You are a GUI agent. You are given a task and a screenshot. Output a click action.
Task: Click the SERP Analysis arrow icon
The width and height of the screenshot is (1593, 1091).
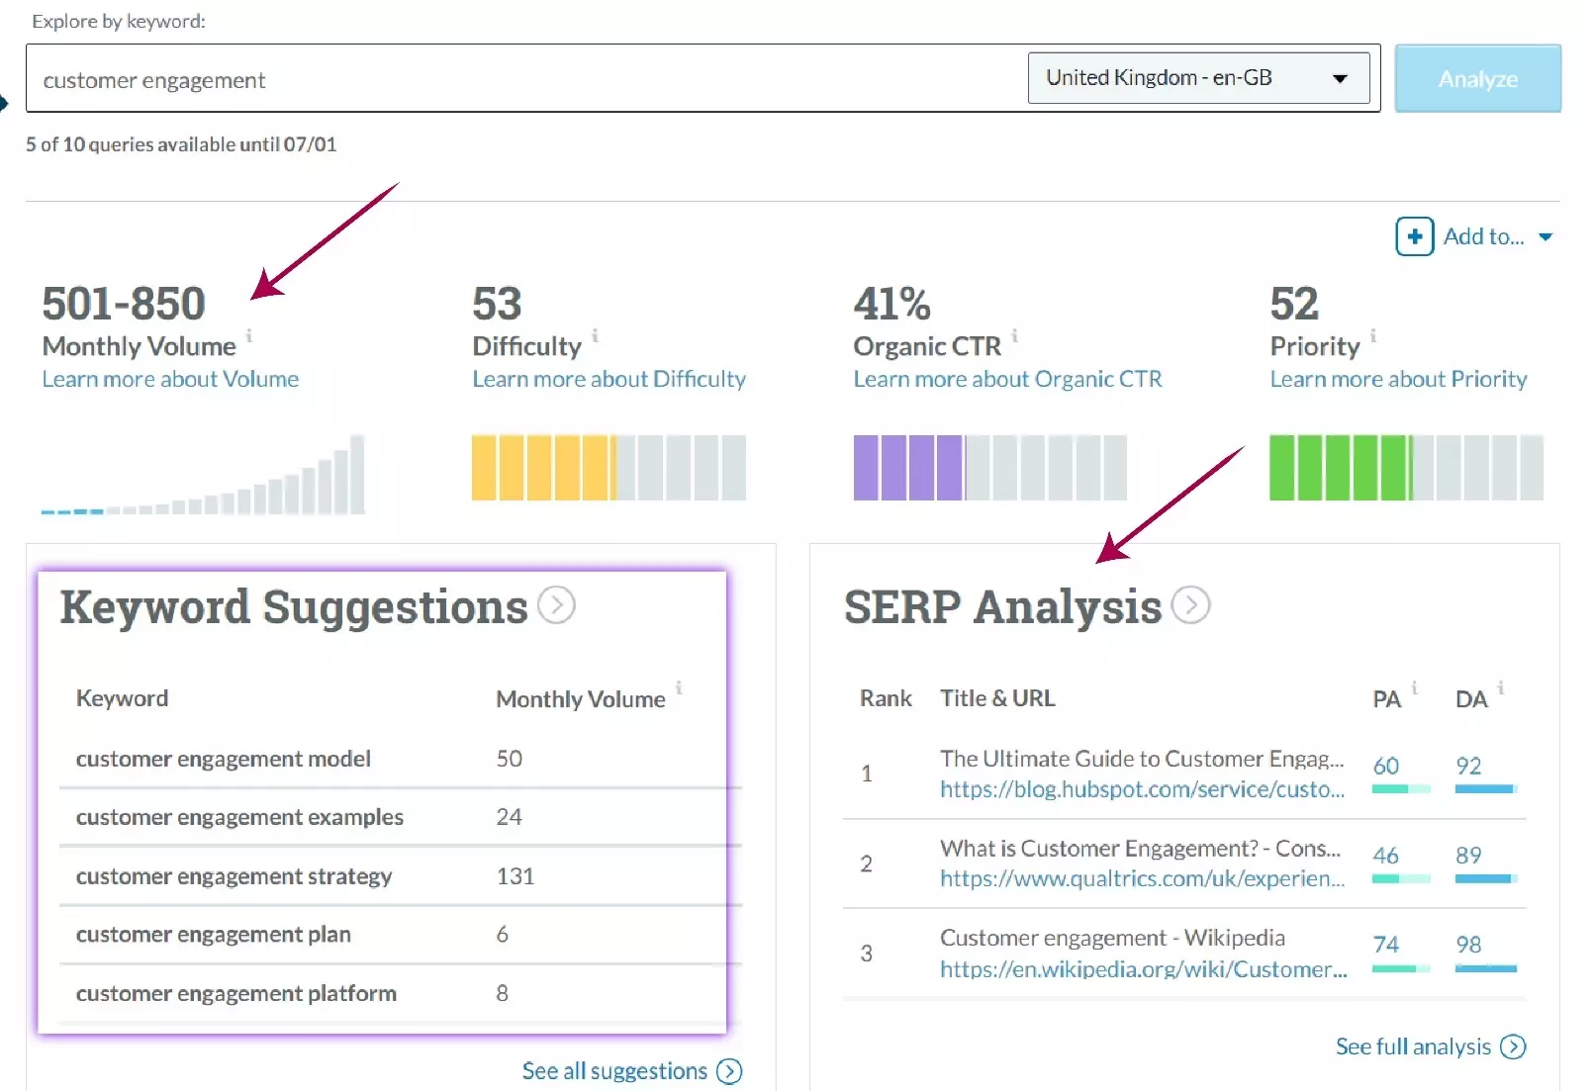[1190, 605]
